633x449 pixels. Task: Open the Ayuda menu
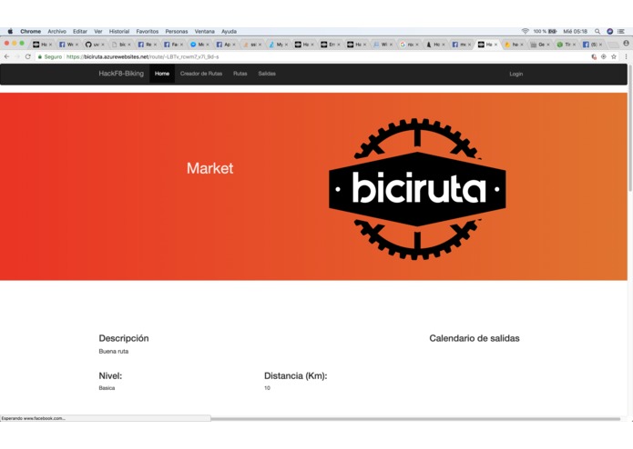pos(229,31)
